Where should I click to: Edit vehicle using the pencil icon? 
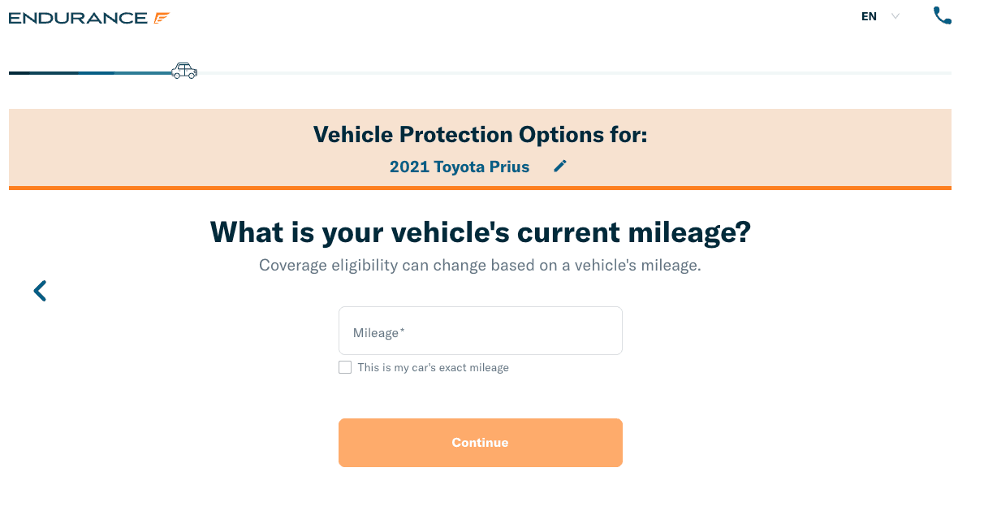[x=560, y=166]
